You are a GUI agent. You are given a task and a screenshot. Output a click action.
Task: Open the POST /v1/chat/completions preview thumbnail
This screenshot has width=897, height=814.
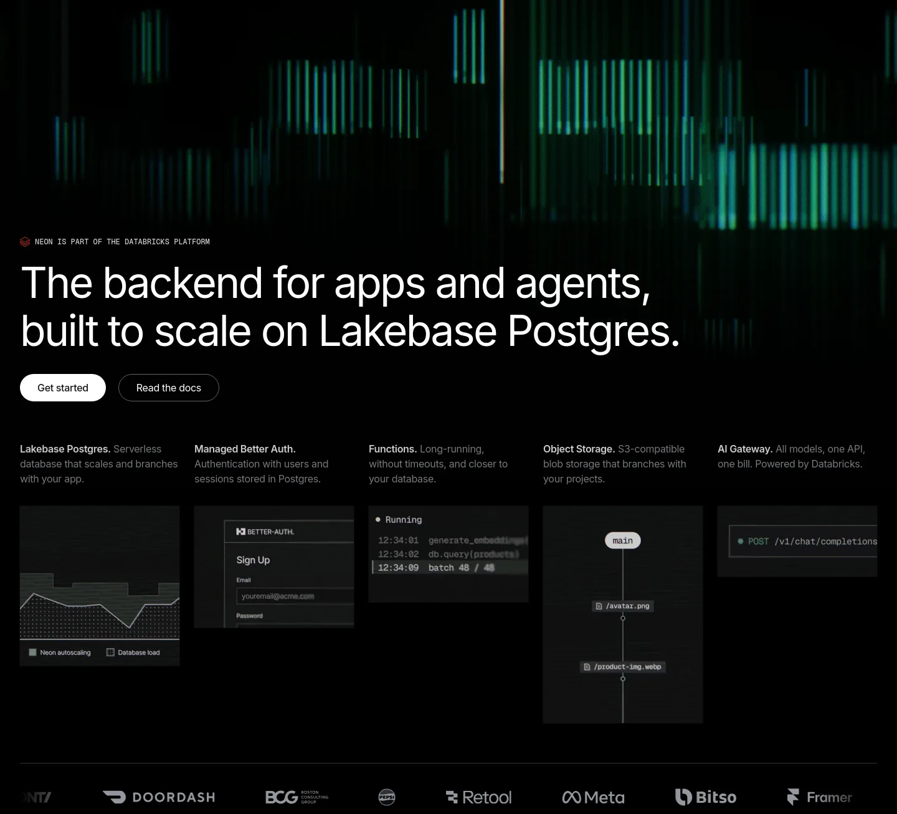point(797,541)
